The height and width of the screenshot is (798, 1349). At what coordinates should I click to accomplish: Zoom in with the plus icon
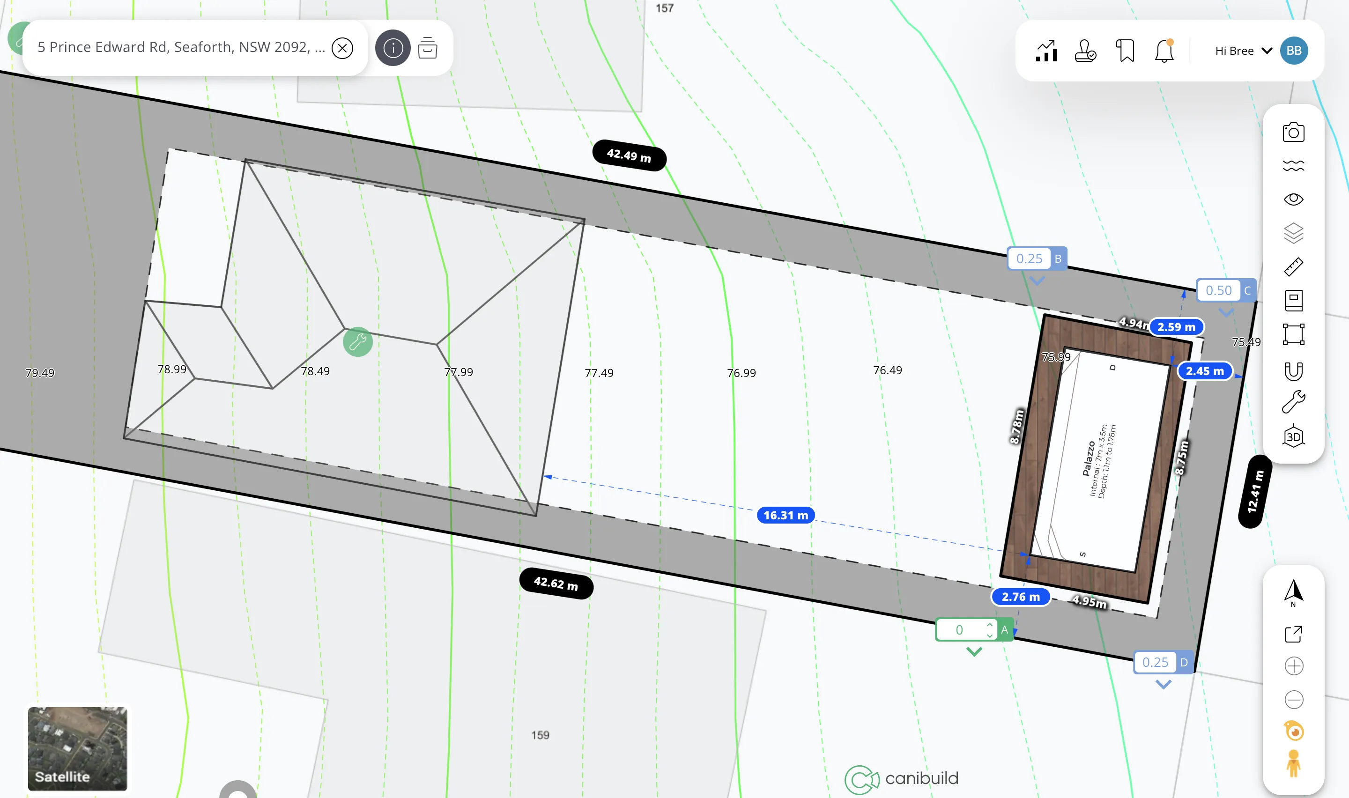[1294, 666]
